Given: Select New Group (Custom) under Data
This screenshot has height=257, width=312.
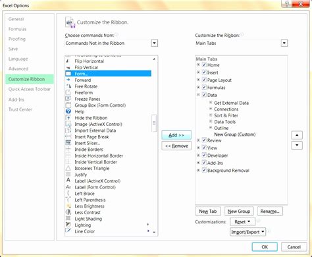Looking at the screenshot, I should (235, 134).
